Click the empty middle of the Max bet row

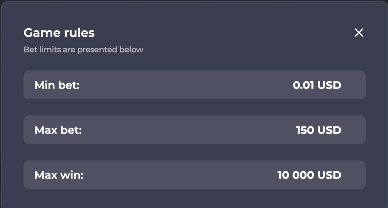click(186, 130)
